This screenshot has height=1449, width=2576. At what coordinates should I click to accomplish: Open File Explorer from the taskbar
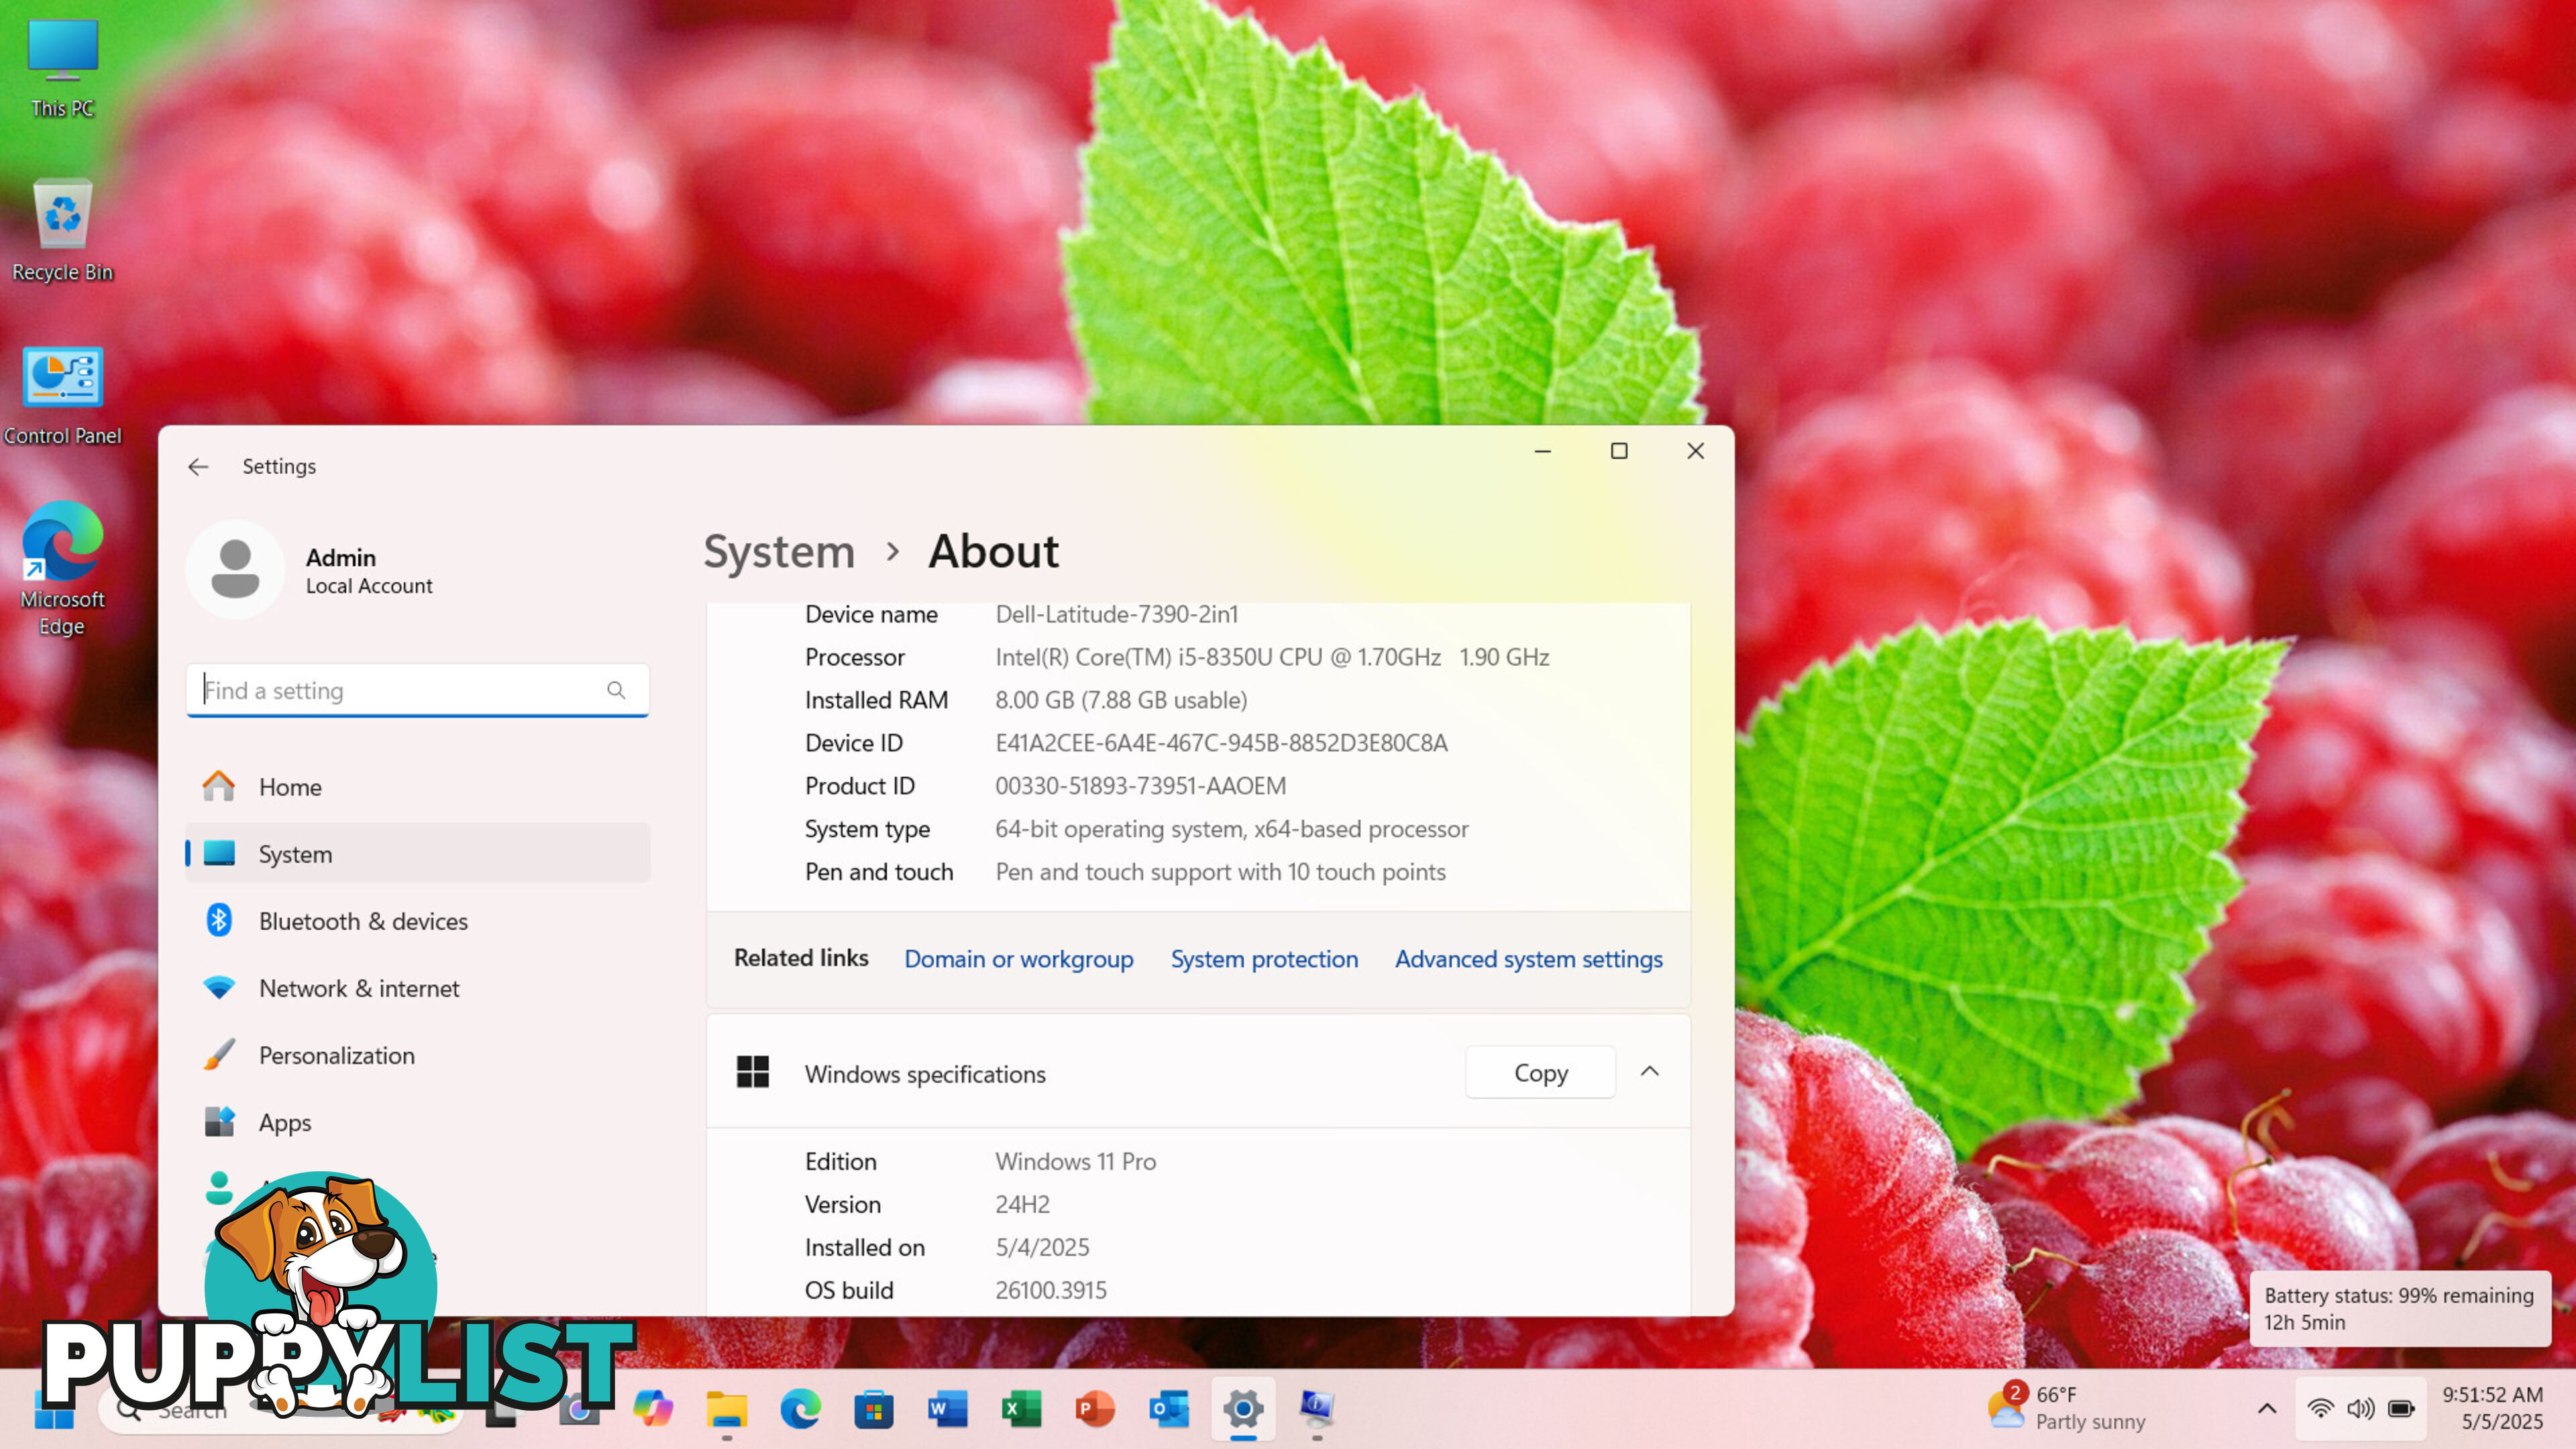727,1409
